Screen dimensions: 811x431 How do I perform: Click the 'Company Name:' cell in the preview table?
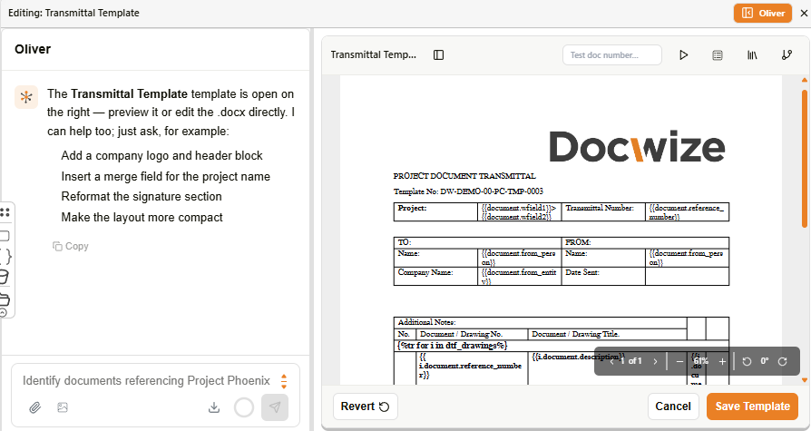coord(435,277)
